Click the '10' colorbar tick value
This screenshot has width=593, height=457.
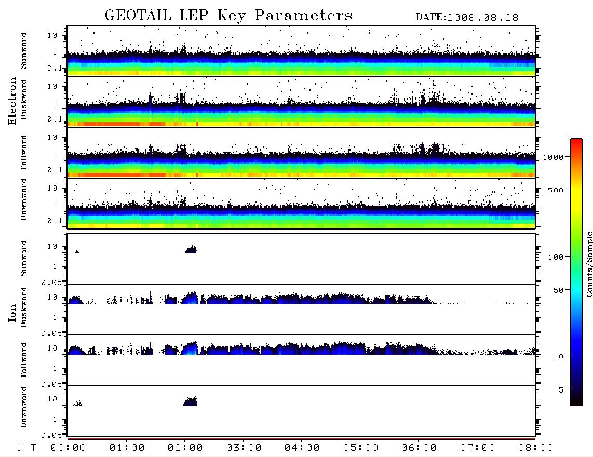click(558, 357)
